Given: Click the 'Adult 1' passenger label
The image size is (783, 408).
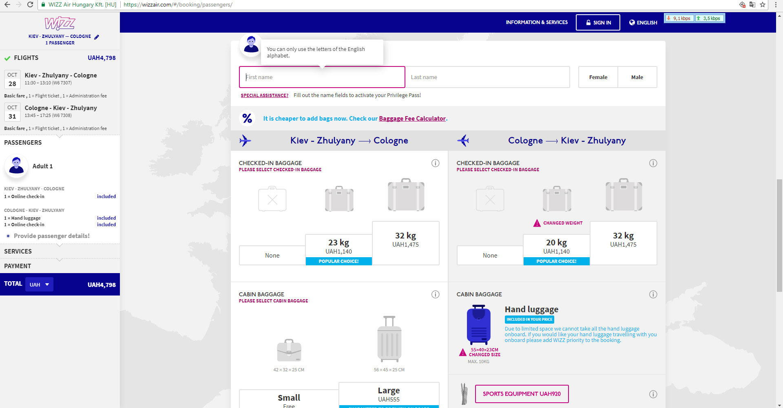Looking at the screenshot, I should coord(43,166).
